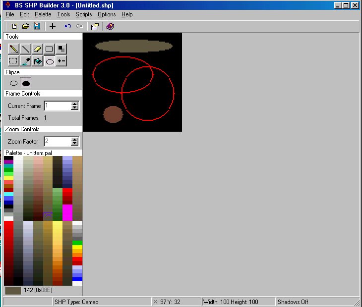Open the Scripts menu
Screen dimensions: 362x307
point(83,14)
